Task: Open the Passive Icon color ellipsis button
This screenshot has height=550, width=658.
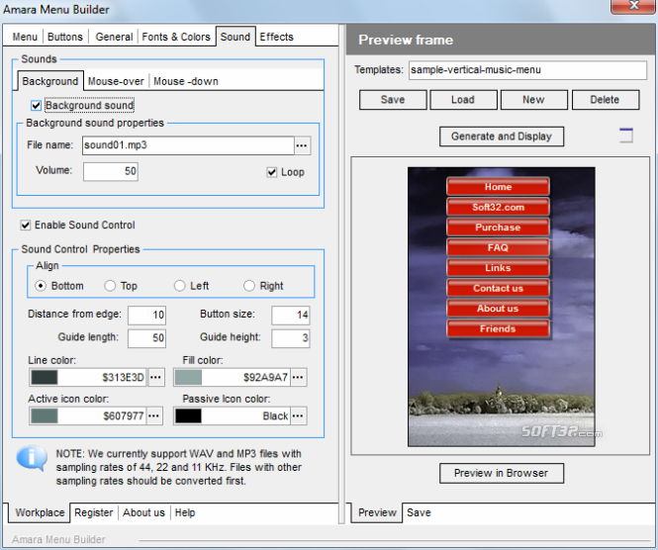Action: 298,415
